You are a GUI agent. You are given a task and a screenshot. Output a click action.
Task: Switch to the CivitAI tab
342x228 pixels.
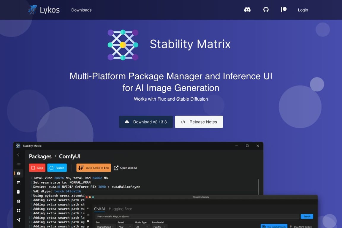click(x=99, y=209)
